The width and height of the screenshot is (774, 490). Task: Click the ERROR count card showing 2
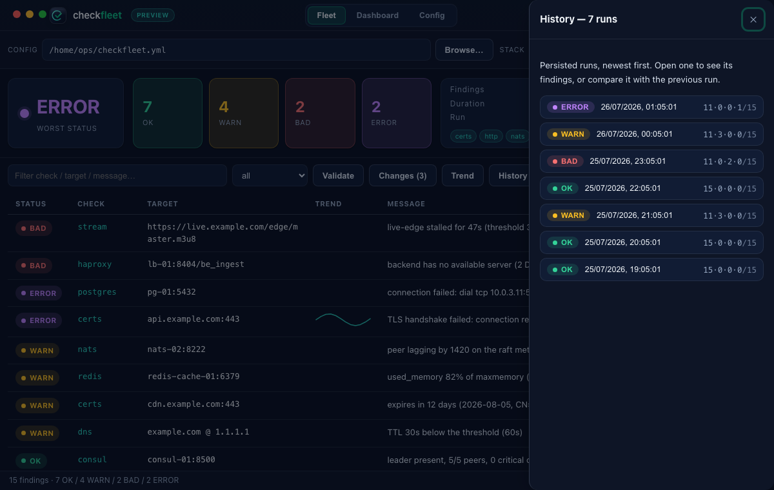[397, 113]
